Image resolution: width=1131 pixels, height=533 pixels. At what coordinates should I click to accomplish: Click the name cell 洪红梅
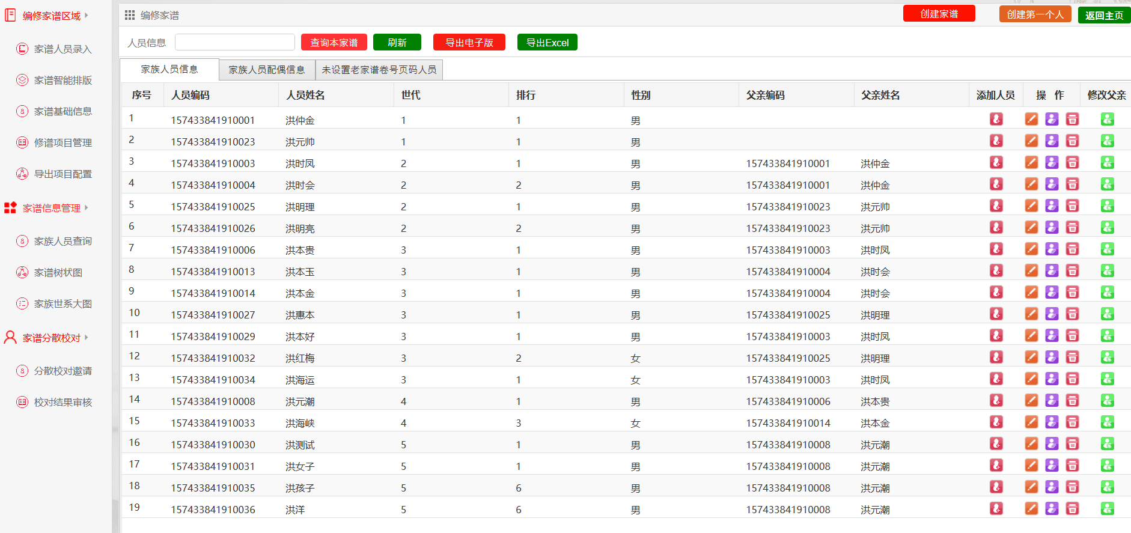pos(300,358)
